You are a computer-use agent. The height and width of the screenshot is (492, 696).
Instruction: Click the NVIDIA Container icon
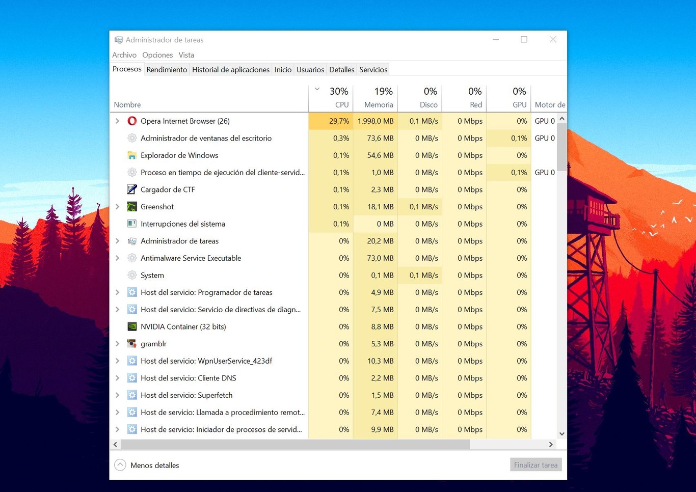(x=132, y=326)
